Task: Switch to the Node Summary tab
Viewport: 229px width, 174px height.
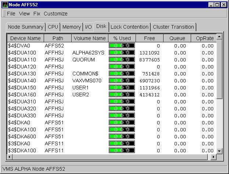Action: pyautogui.click(x=26, y=27)
